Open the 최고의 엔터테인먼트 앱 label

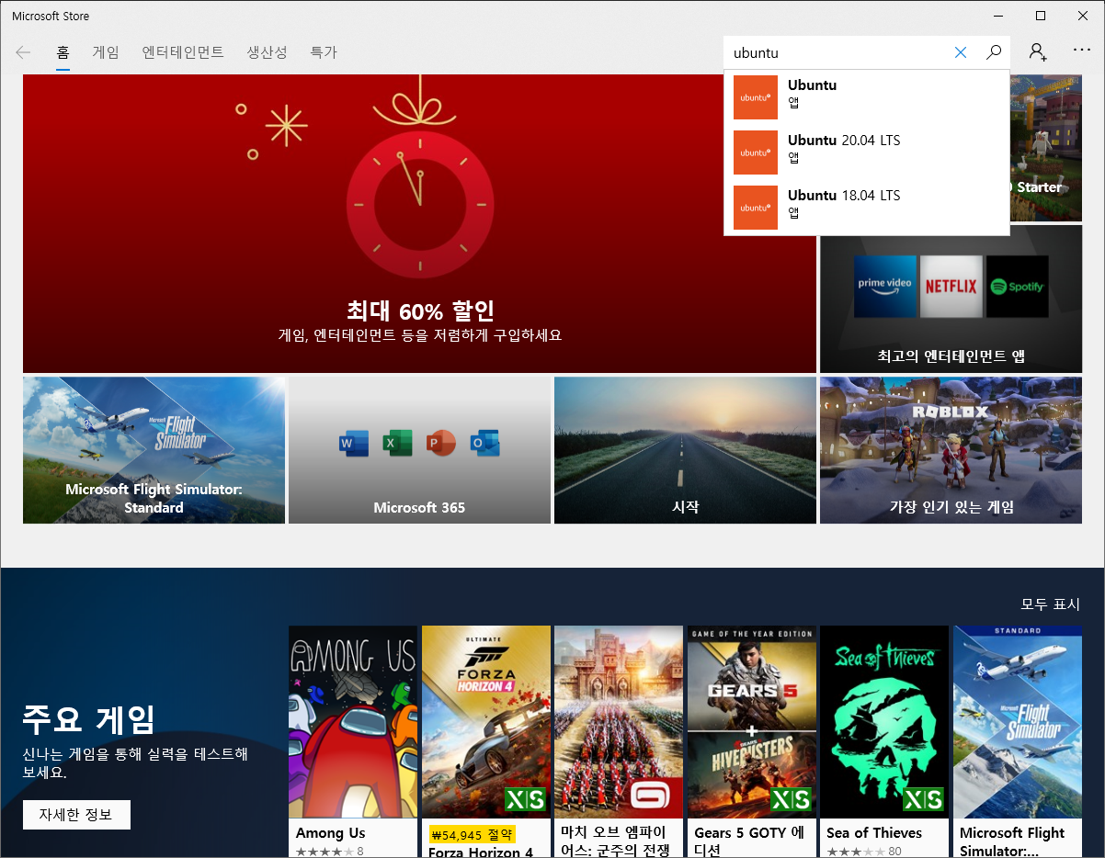click(x=951, y=356)
